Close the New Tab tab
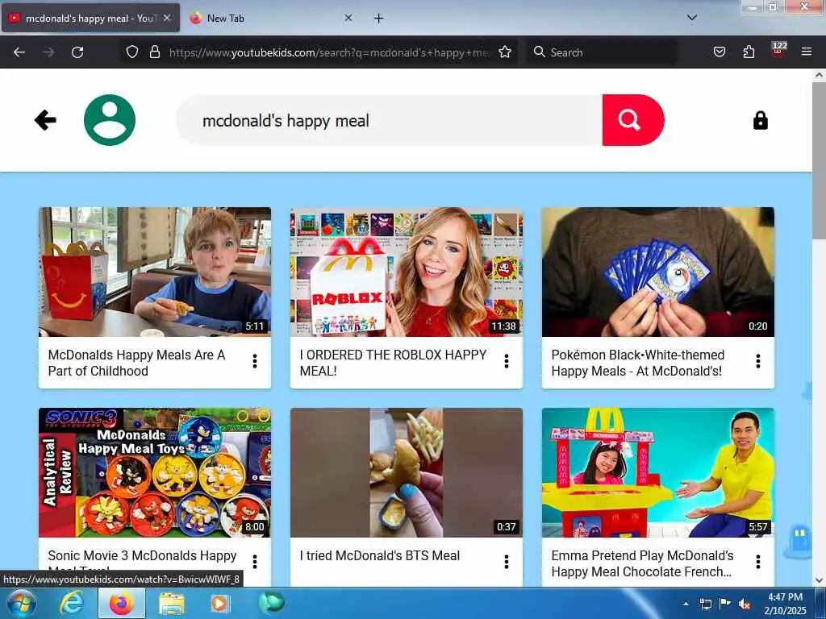The width and height of the screenshot is (826, 619). [348, 18]
